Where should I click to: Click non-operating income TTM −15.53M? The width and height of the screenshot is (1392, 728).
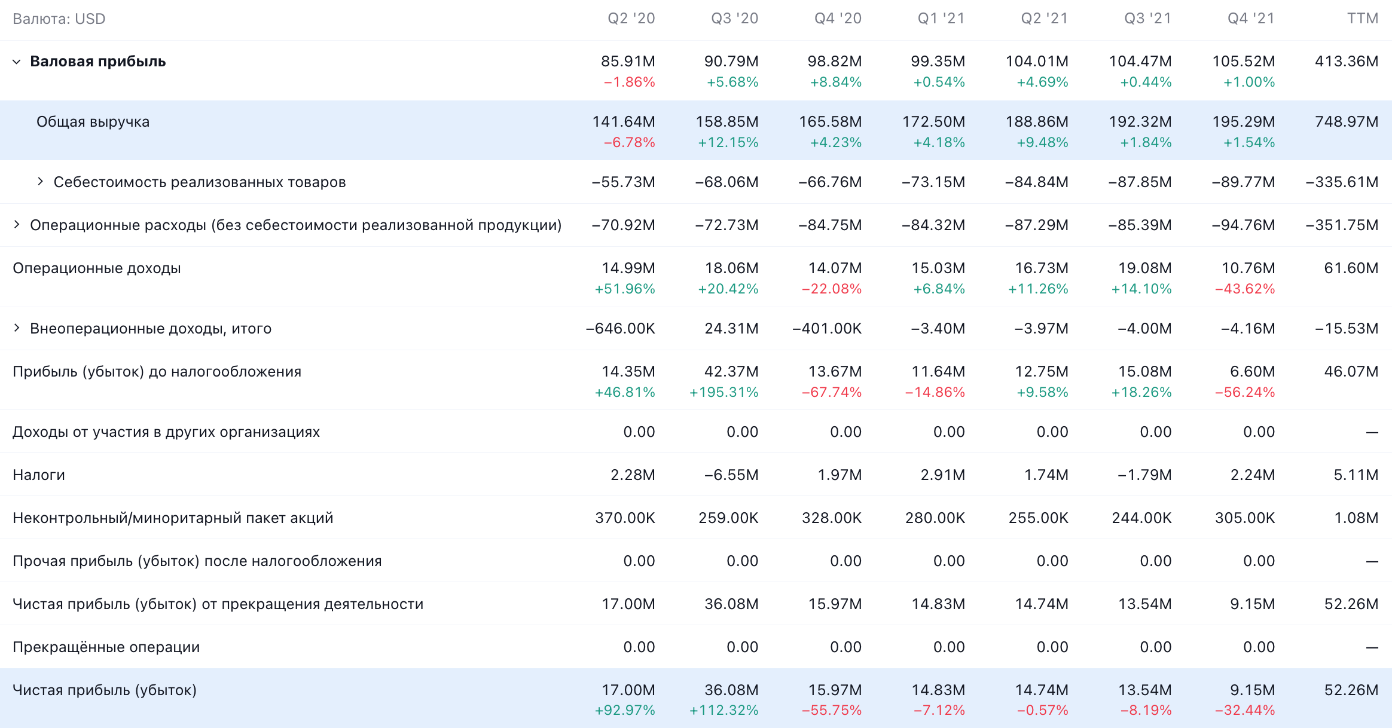(1347, 329)
